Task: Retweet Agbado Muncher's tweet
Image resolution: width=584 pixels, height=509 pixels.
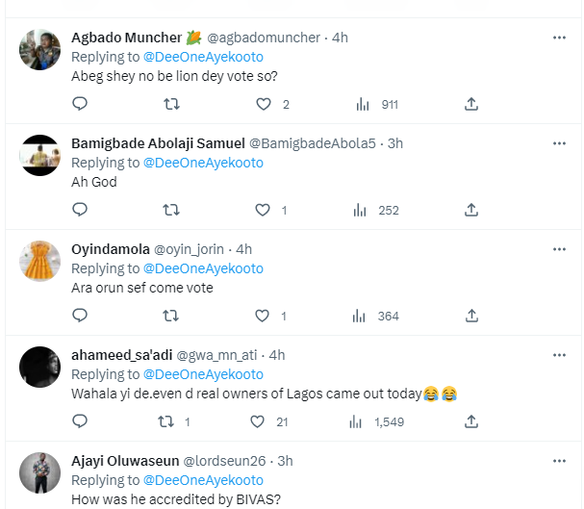Action: point(171,104)
